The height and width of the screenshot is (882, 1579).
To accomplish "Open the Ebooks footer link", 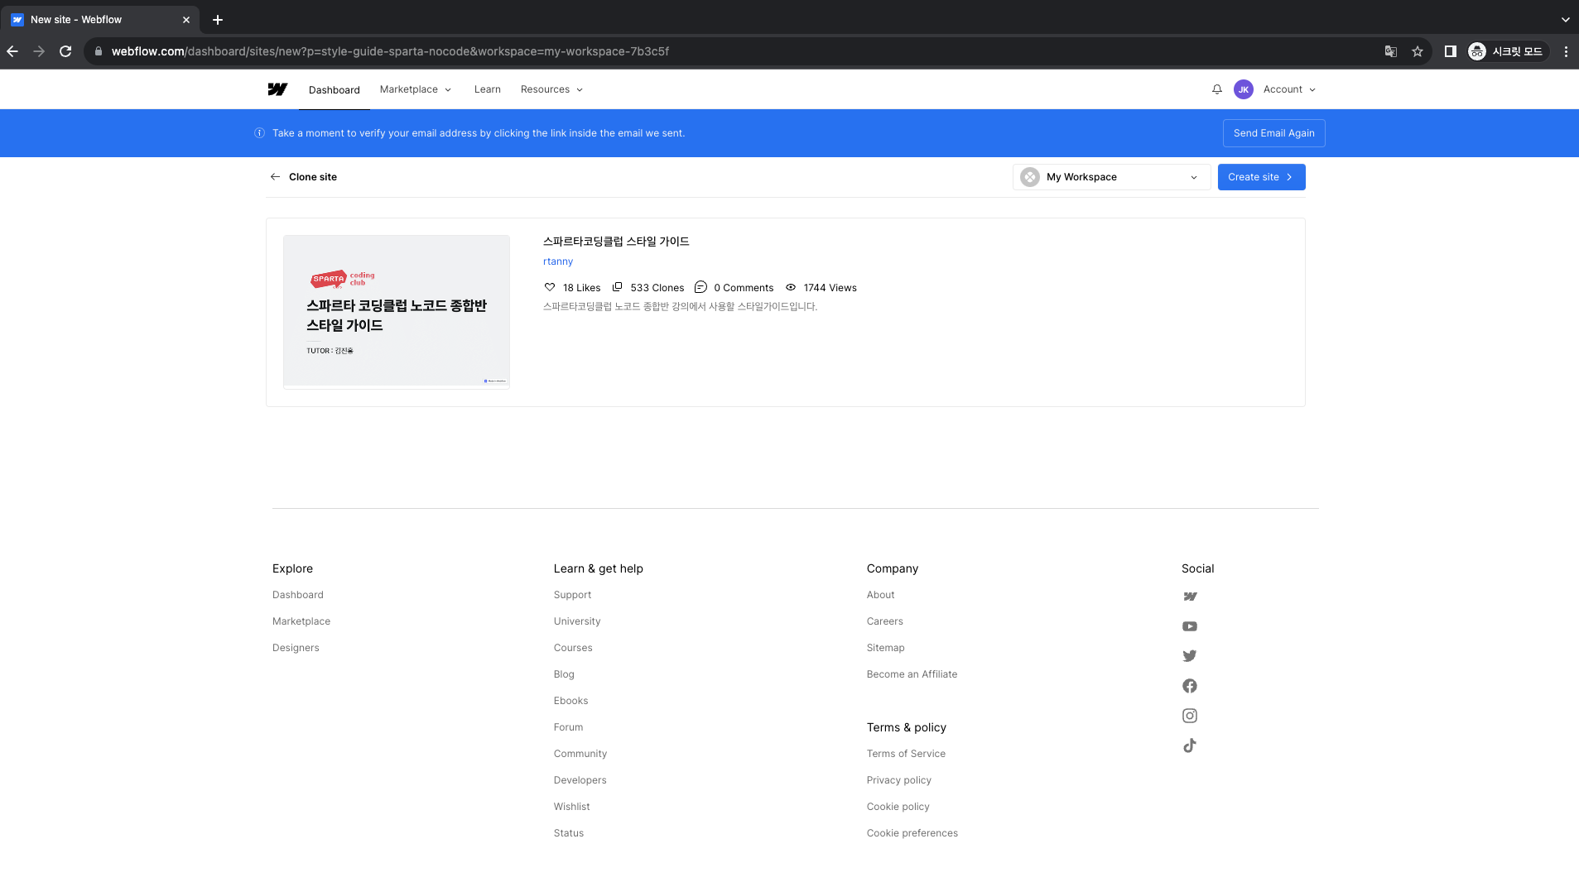I will pyautogui.click(x=570, y=701).
